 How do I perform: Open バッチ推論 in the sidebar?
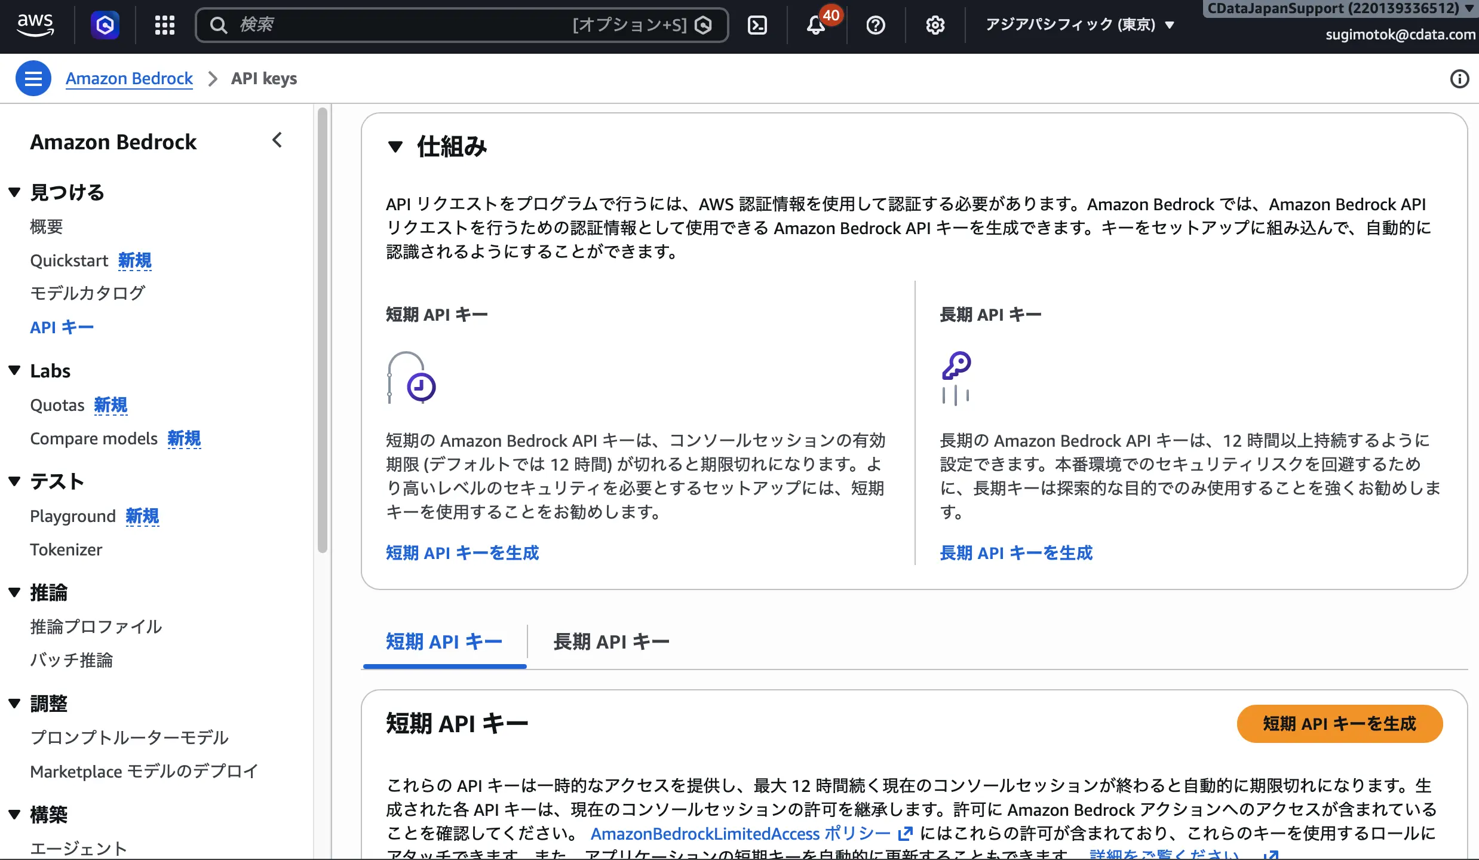coord(72,660)
